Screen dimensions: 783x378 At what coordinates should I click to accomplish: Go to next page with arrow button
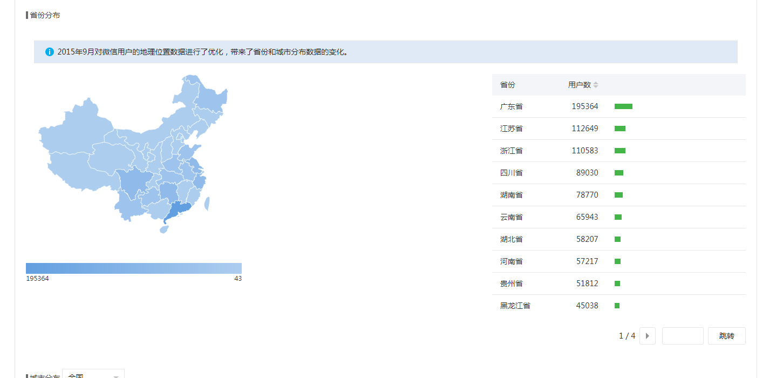647,336
